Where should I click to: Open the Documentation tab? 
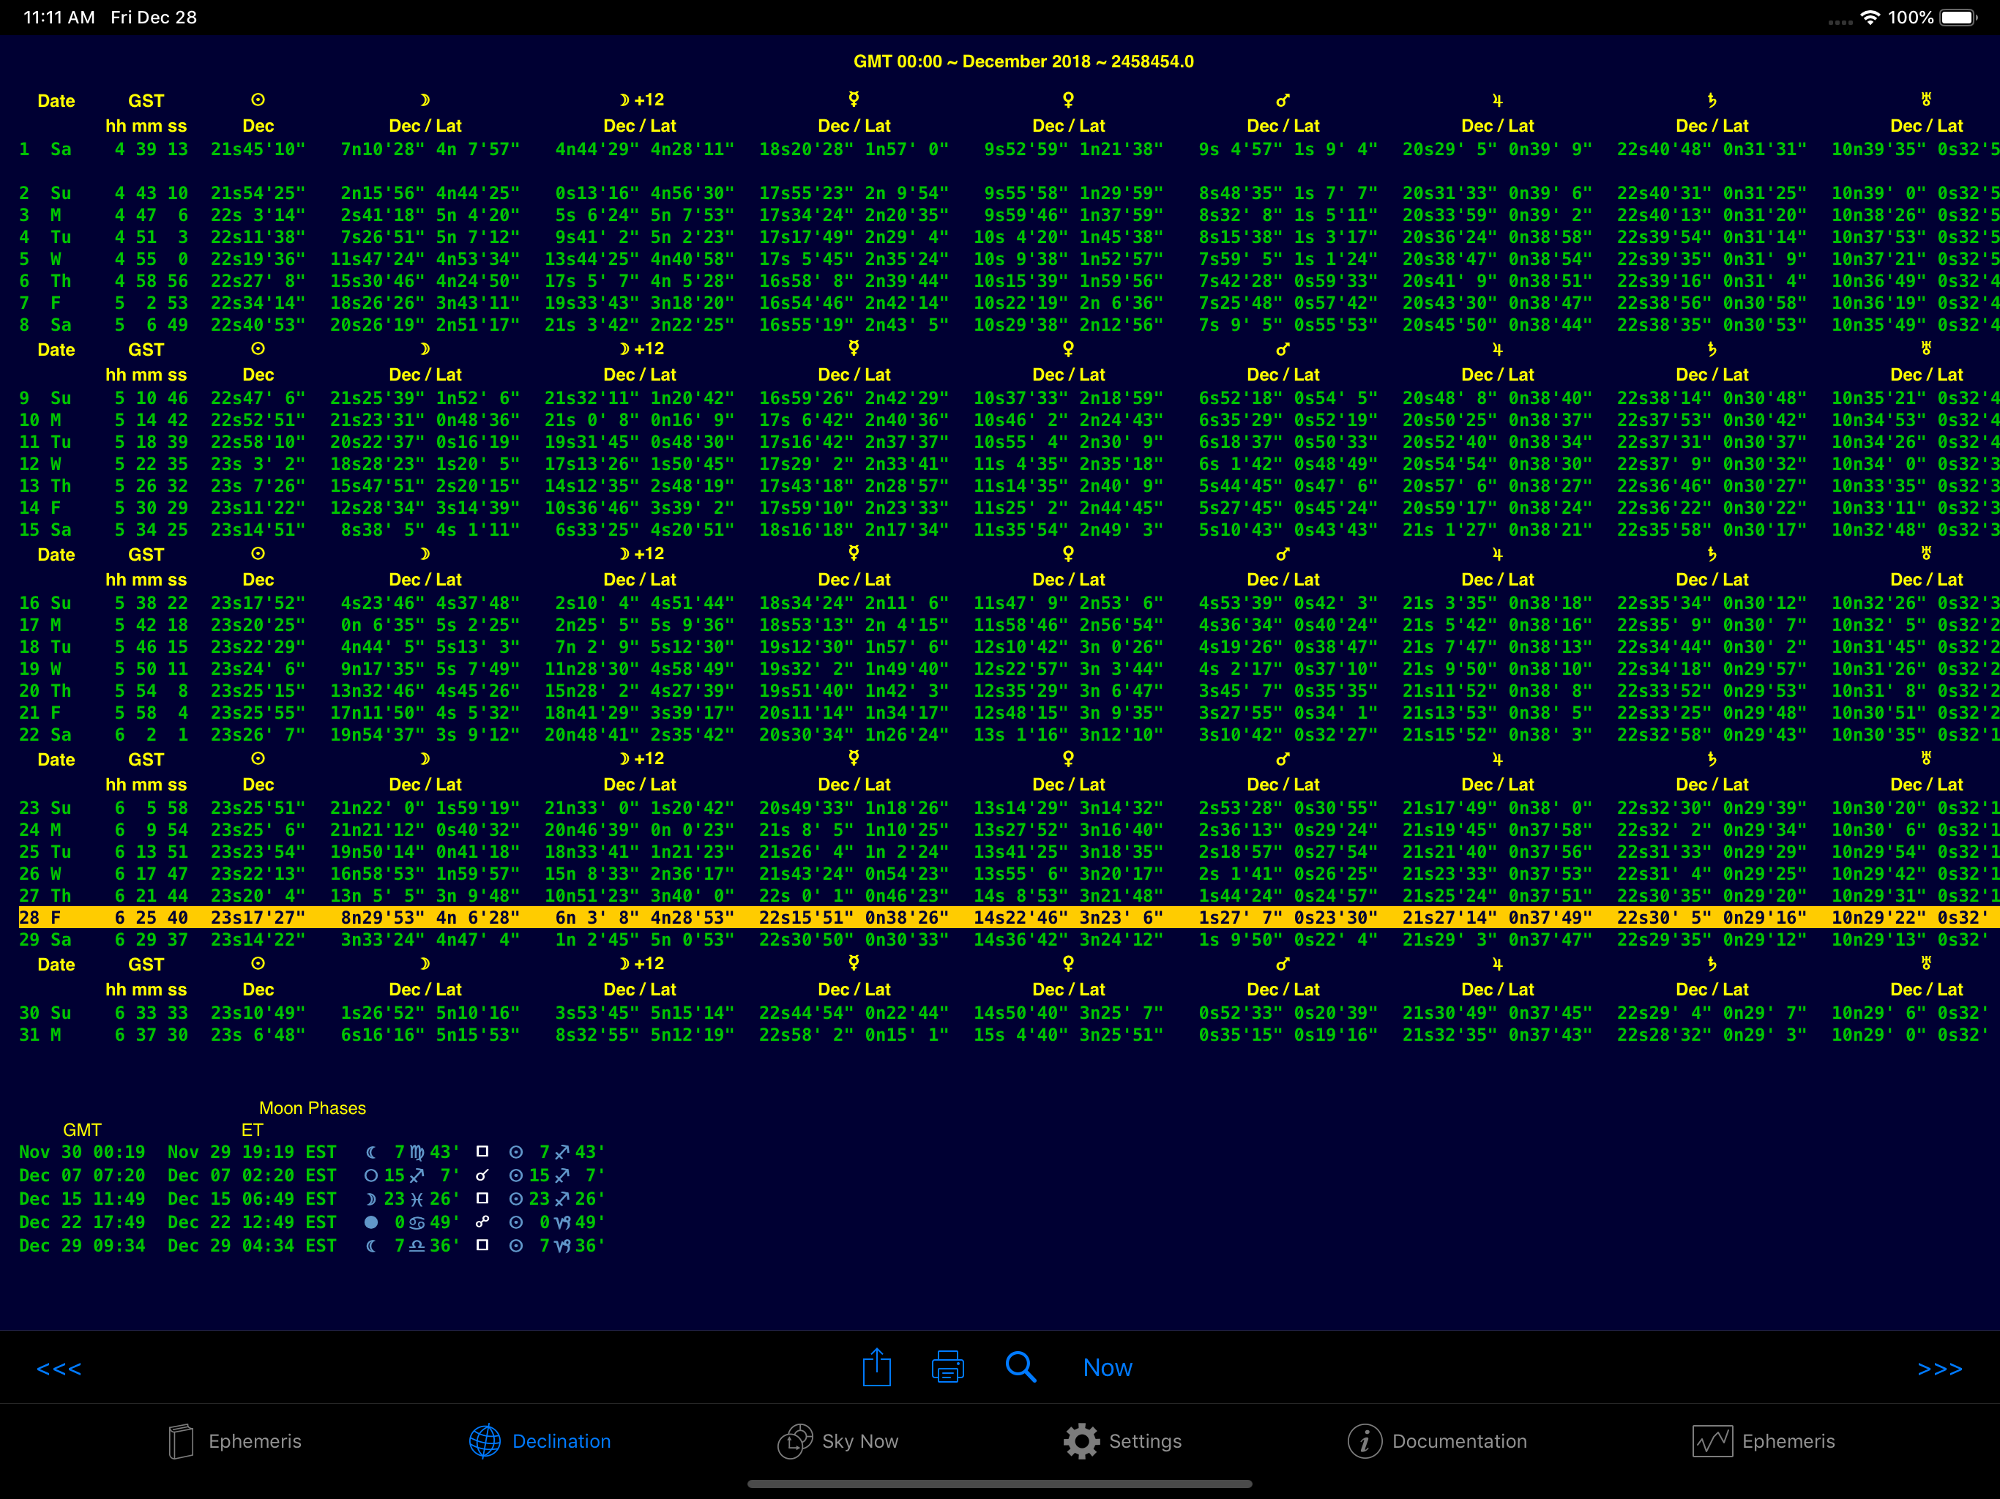click(1438, 1441)
